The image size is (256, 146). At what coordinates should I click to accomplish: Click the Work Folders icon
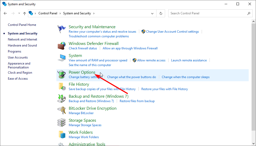pyautogui.click(x=62, y=135)
